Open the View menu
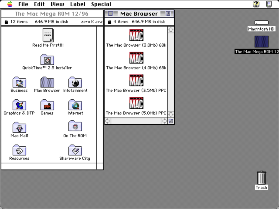 57,4
